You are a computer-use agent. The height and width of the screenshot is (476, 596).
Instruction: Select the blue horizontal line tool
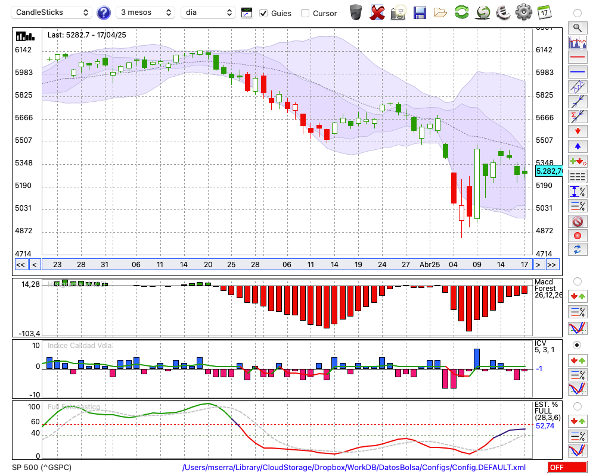(x=578, y=72)
